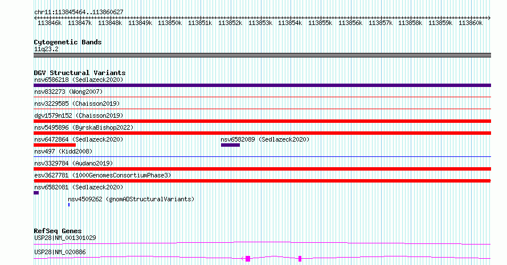
Task: Click the short red nsv6472864 variant bar
Action: tap(55, 145)
